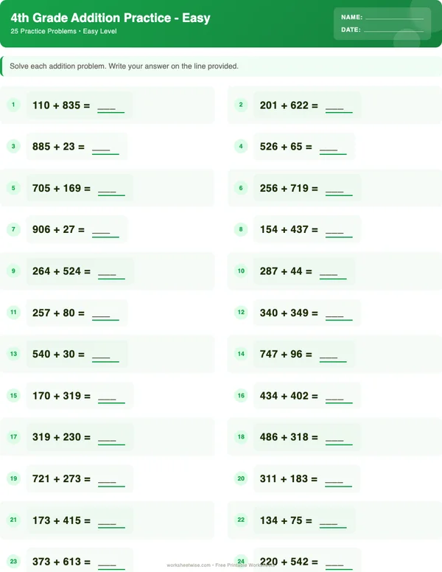
Task: Click the 4th Grade Addition Practice title
Action: coord(110,18)
